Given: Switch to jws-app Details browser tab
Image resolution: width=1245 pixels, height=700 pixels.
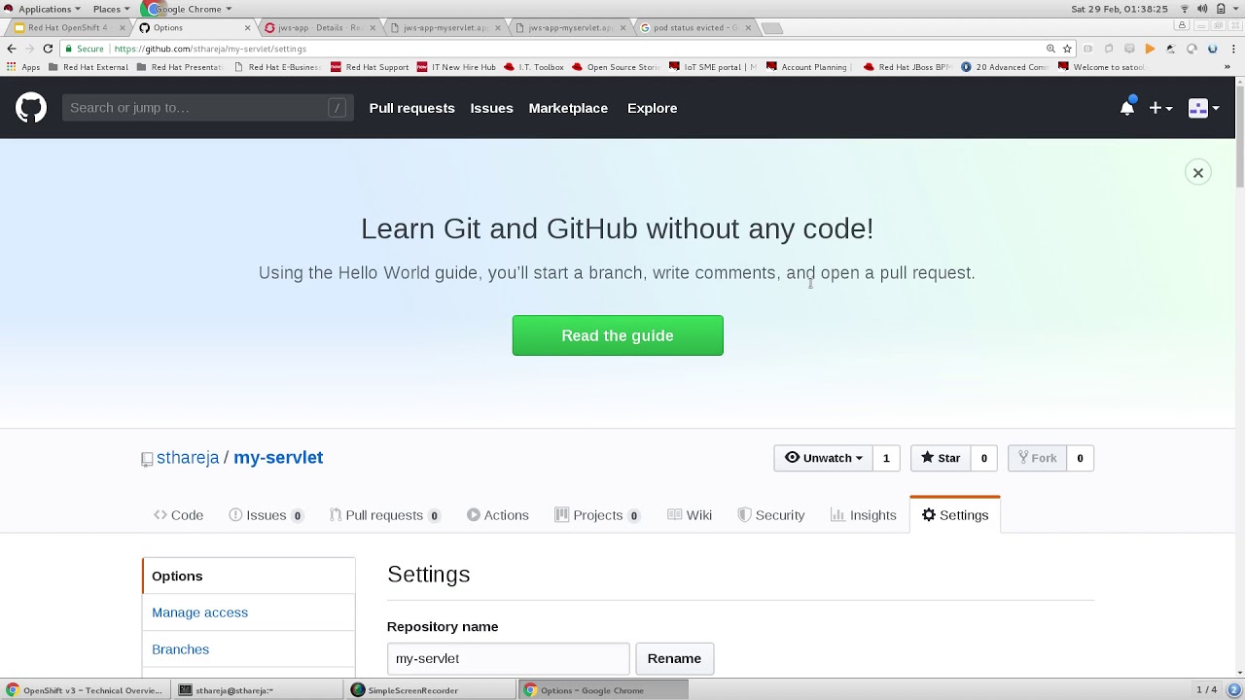Looking at the screenshot, I should tap(319, 27).
